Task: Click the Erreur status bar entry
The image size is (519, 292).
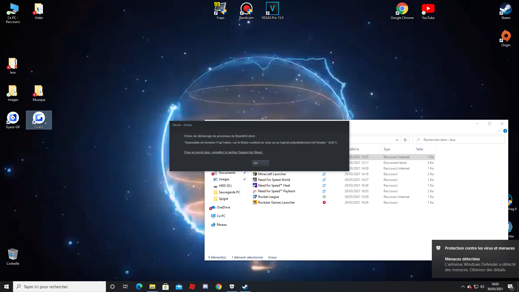Action: click(x=272, y=257)
